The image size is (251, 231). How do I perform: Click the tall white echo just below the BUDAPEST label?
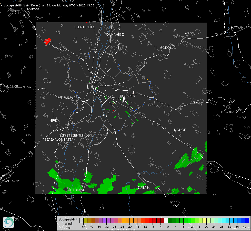point(124,100)
